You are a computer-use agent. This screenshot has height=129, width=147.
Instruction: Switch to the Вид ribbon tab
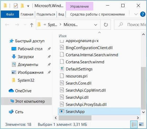coord(61,14)
